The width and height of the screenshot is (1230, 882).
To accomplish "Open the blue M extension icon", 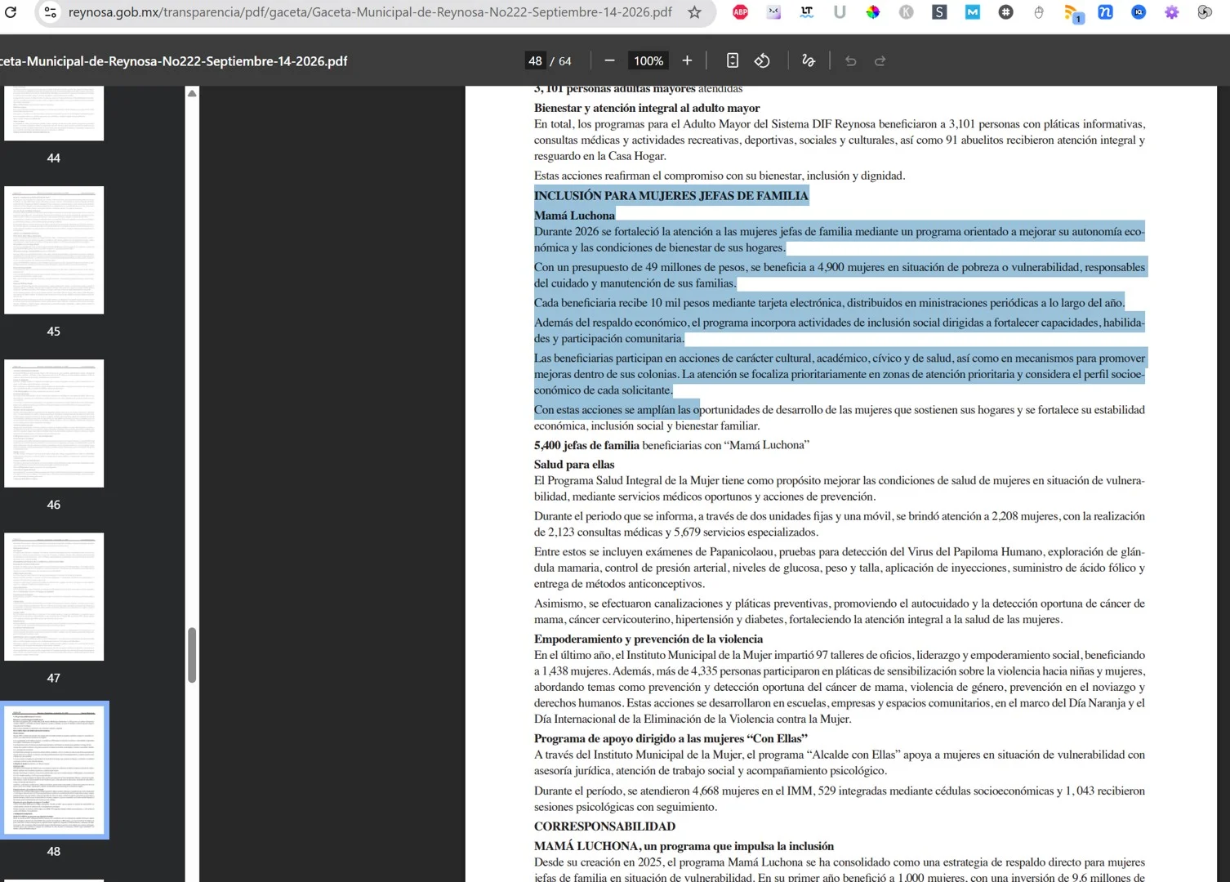I will click(973, 12).
